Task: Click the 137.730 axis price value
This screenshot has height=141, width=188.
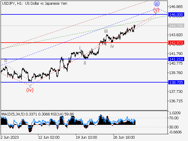Action: coord(176,92)
